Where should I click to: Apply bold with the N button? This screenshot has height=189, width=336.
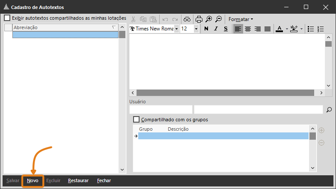206,29
